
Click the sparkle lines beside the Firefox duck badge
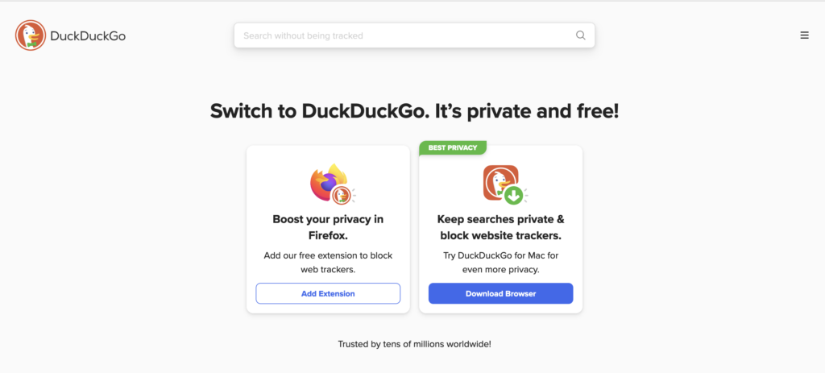pyautogui.click(x=354, y=195)
